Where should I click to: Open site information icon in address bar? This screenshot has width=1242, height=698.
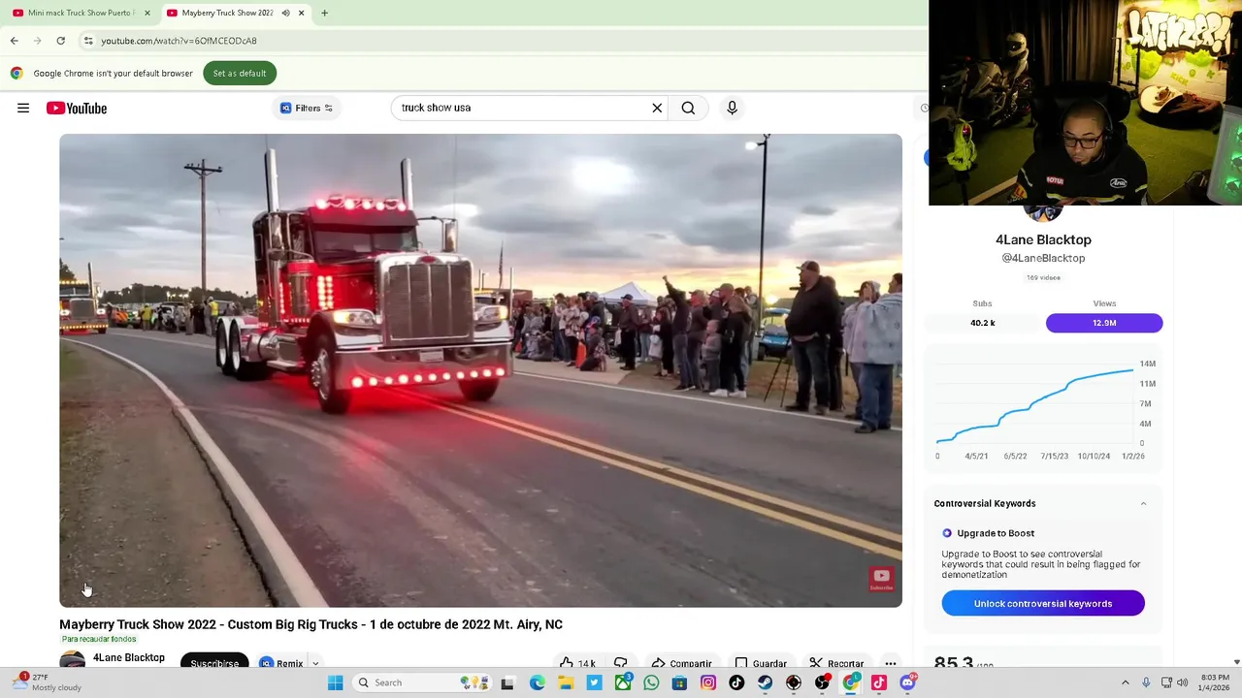(88, 41)
